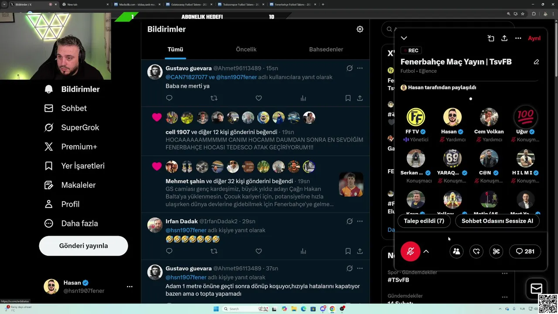Viewport: 558px width, 314px height.
Task: Open Talep edildi (7) requests
Action: point(424,221)
